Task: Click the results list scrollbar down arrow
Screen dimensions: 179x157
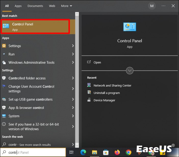Action: [x=77, y=145]
